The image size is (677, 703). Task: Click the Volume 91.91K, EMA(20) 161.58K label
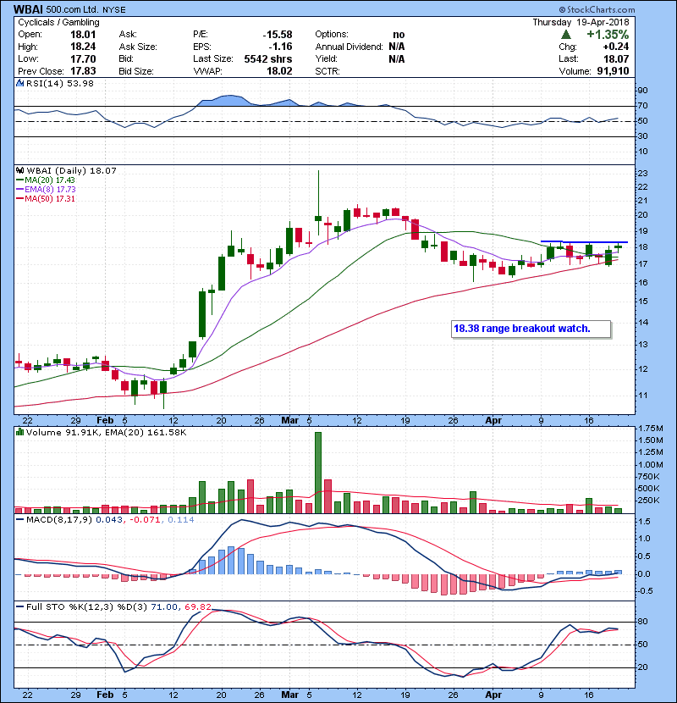coord(106,432)
